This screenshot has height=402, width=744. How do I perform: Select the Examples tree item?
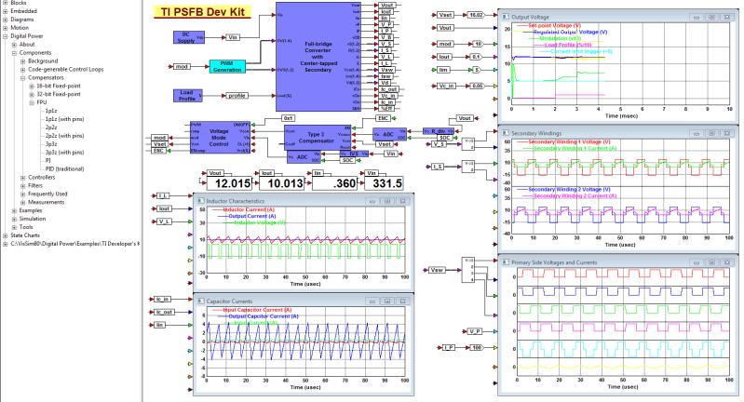pyautogui.click(x=31, y=210)
